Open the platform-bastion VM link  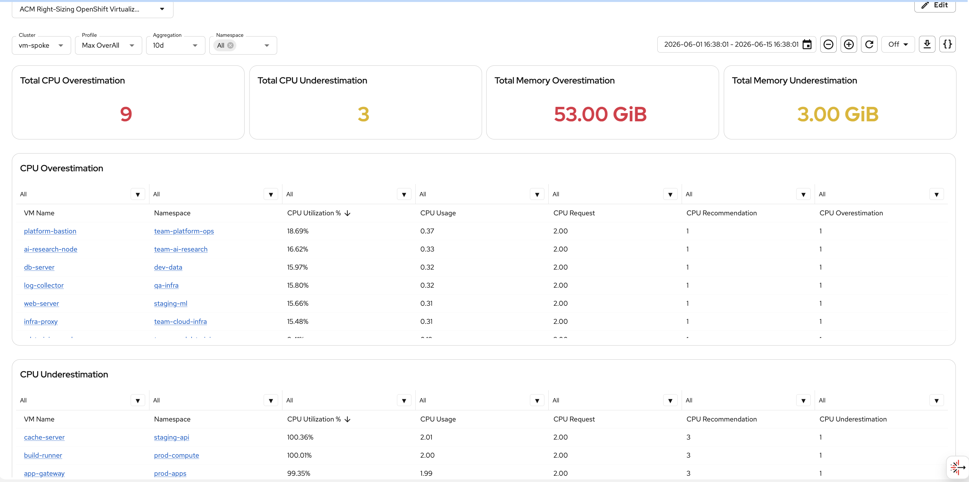pyautogui.click(x=50, y=231)
